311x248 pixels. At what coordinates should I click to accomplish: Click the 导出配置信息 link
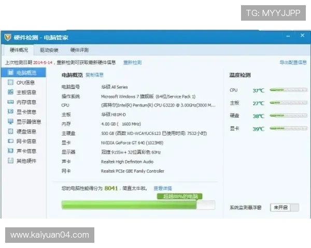293,63
